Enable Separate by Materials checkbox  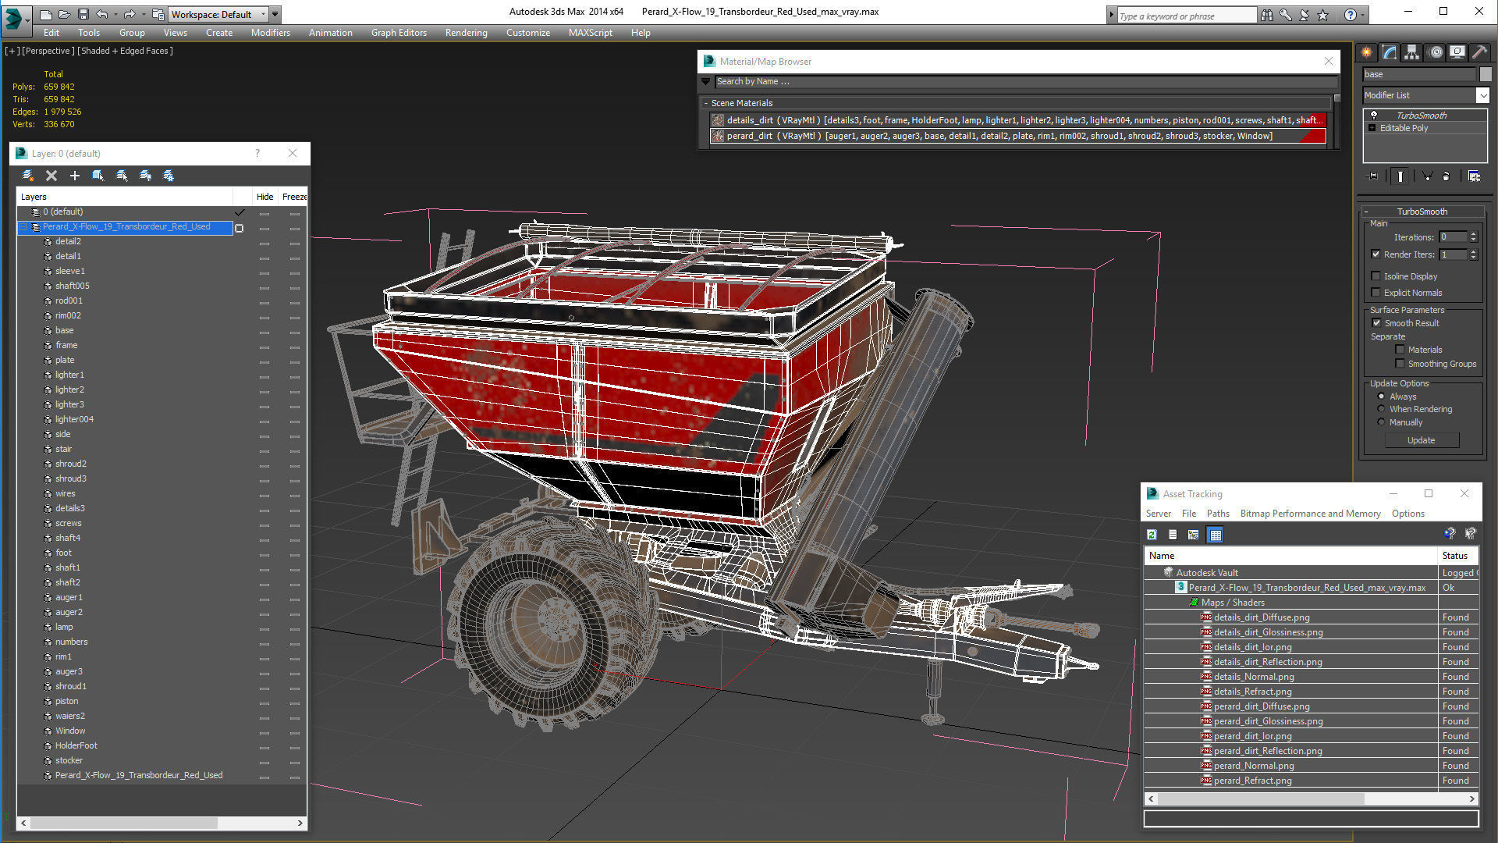tap(1400, 350)
